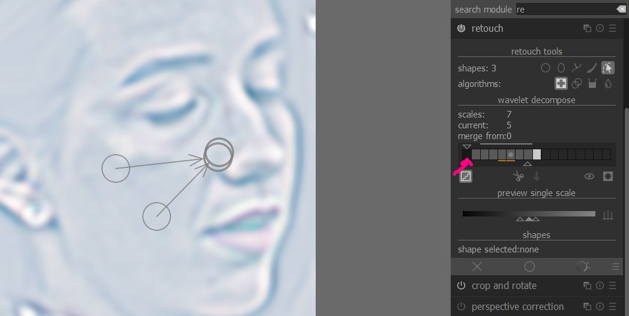
Task: Click the stacked destination circles near nose
Action: [218, 154]
